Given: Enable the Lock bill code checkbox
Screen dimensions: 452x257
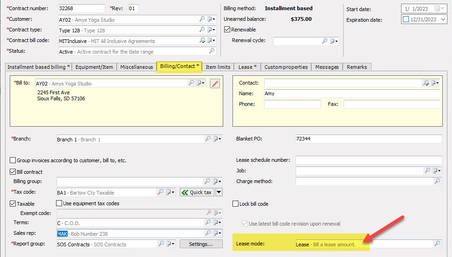Looking at the screenshot, I should pyautogui.click(x=236, y=204).
